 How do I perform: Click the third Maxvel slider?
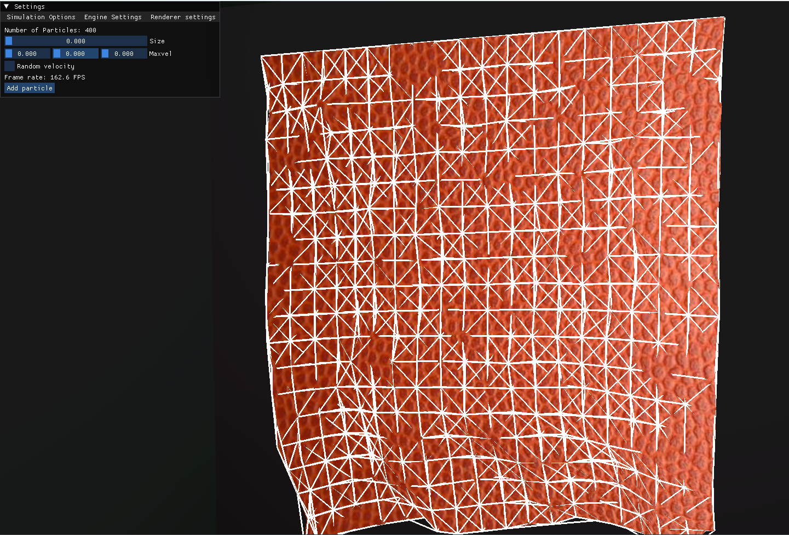(124, 53)
